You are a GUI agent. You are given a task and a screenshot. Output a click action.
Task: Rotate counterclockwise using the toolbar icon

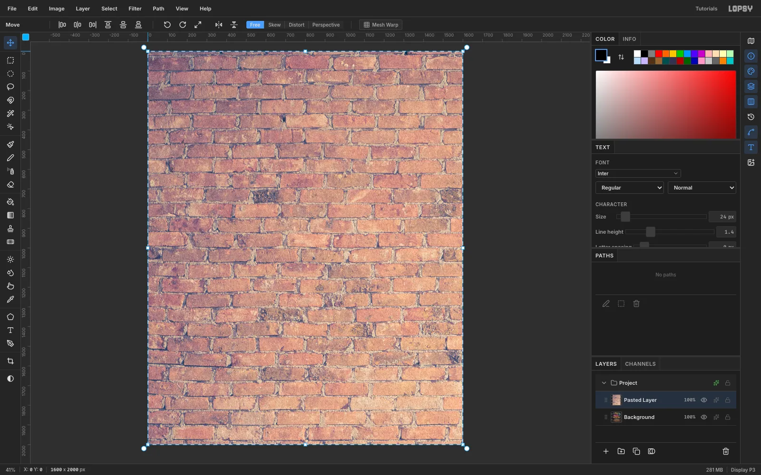167,25
